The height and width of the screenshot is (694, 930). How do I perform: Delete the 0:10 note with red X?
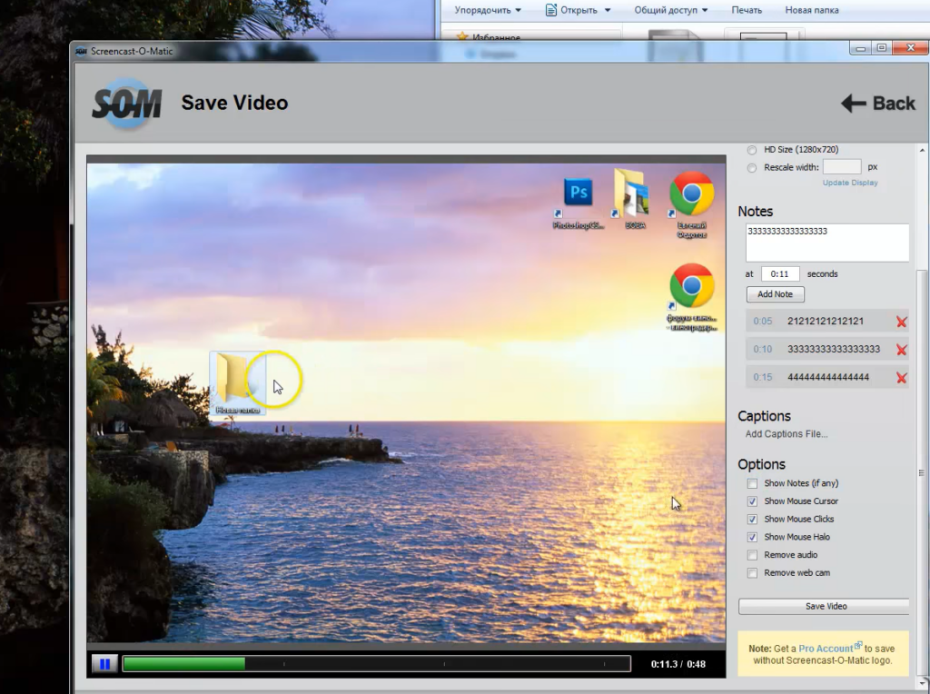(901, 350)
